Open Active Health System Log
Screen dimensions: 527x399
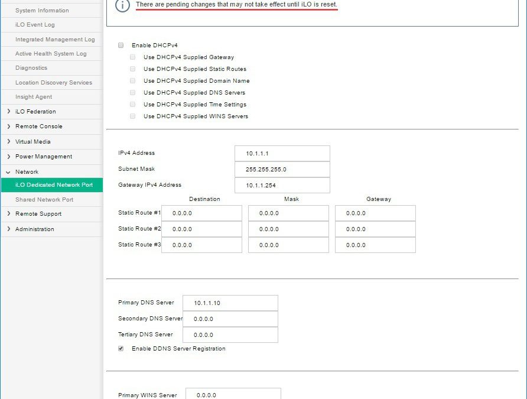point(52,54)
